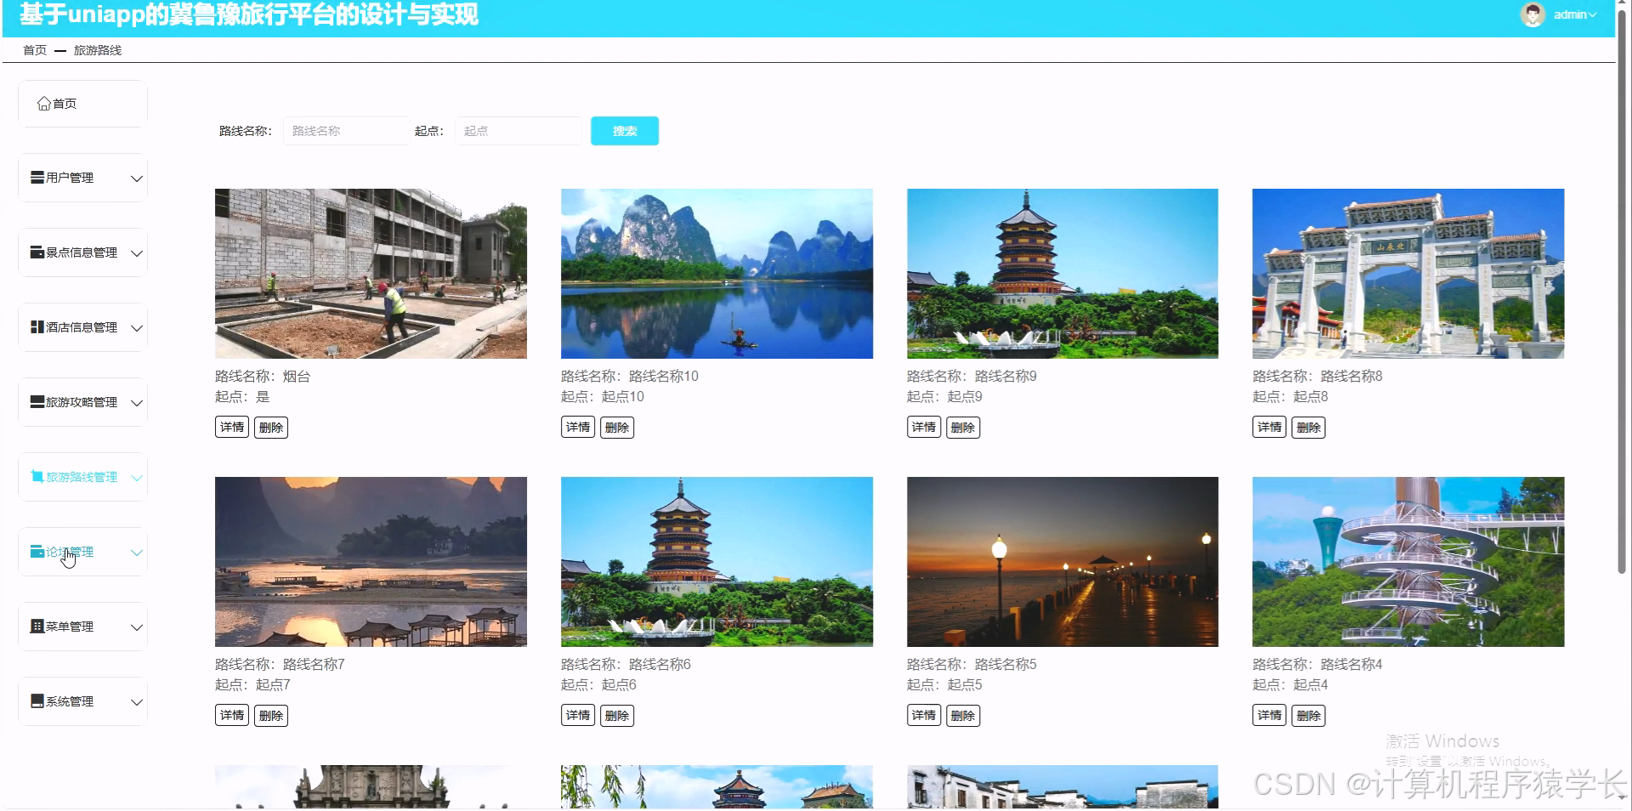Click the 路线名称7 sunset river thumbnail
Screen dimensions: 1632x811
pyautogui.click(x=371, y=562)
